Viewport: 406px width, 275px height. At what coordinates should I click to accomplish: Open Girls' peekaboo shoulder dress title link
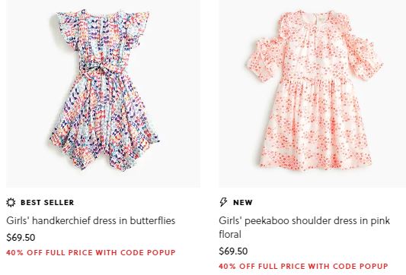point(304,227)
